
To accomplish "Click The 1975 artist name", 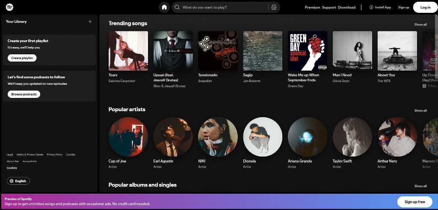I will 384,81.
